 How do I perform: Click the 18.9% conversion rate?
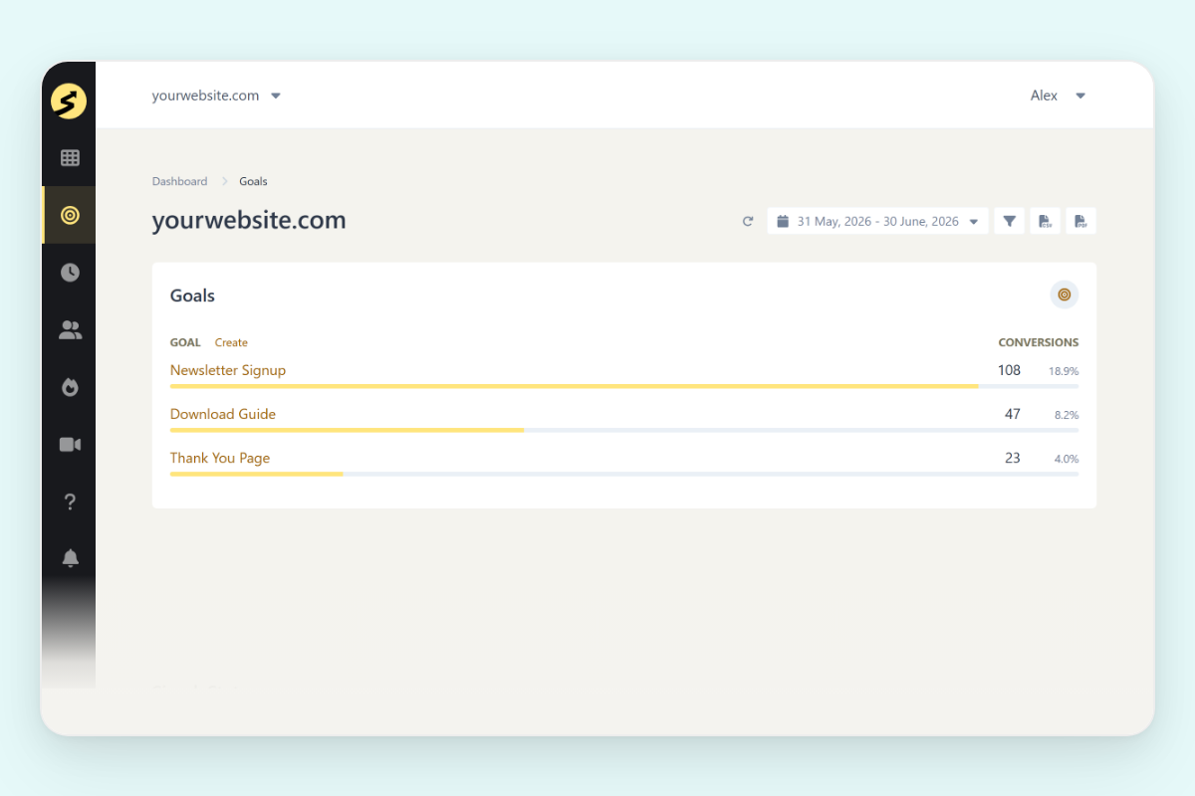[1064, 371]
